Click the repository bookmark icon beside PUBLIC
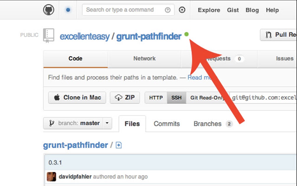297x186 pixels. tap(48, 35)
